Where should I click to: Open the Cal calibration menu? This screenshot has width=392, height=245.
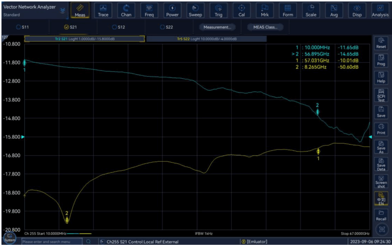tap(241, 11)
